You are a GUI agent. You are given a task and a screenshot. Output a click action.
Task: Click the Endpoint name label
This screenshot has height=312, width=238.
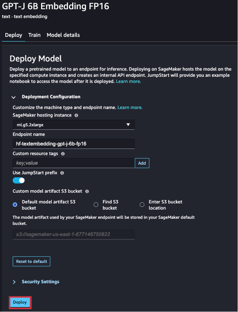(29, 134)
